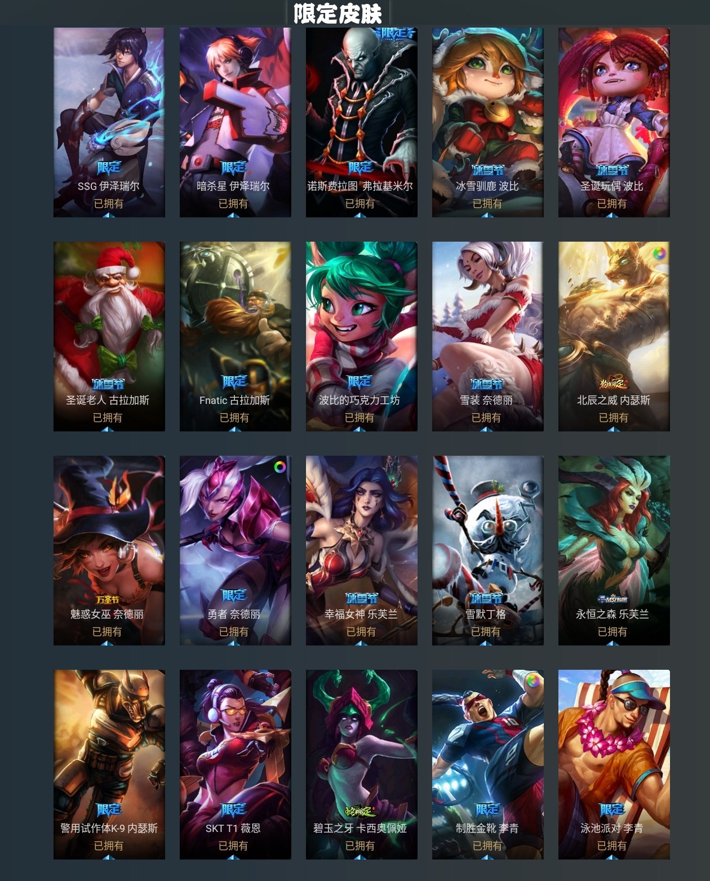This screenshot has width=710, height=881.
Task: Expand arrow below SSG 伊泽瑞尔 card
Action: (x=108, y=215)
